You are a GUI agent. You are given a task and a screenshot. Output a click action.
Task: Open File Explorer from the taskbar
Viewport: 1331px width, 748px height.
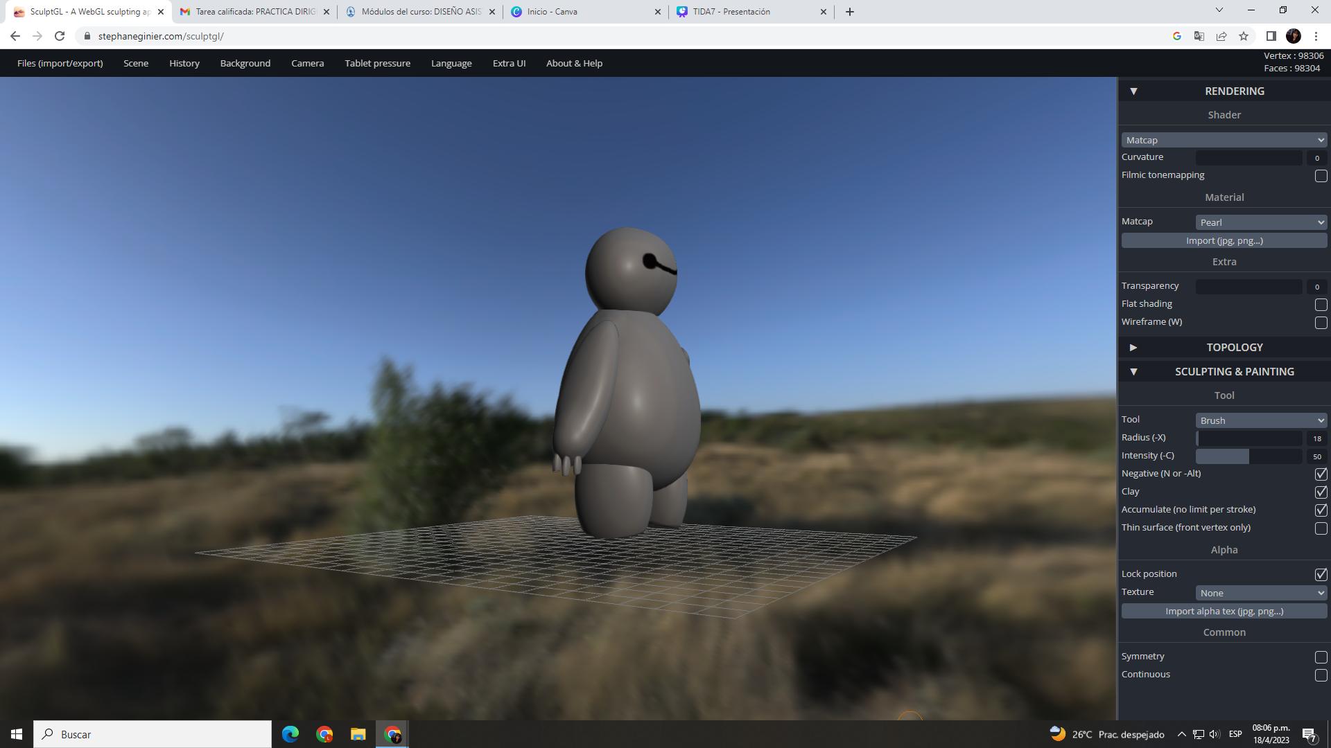pos(358,734)
